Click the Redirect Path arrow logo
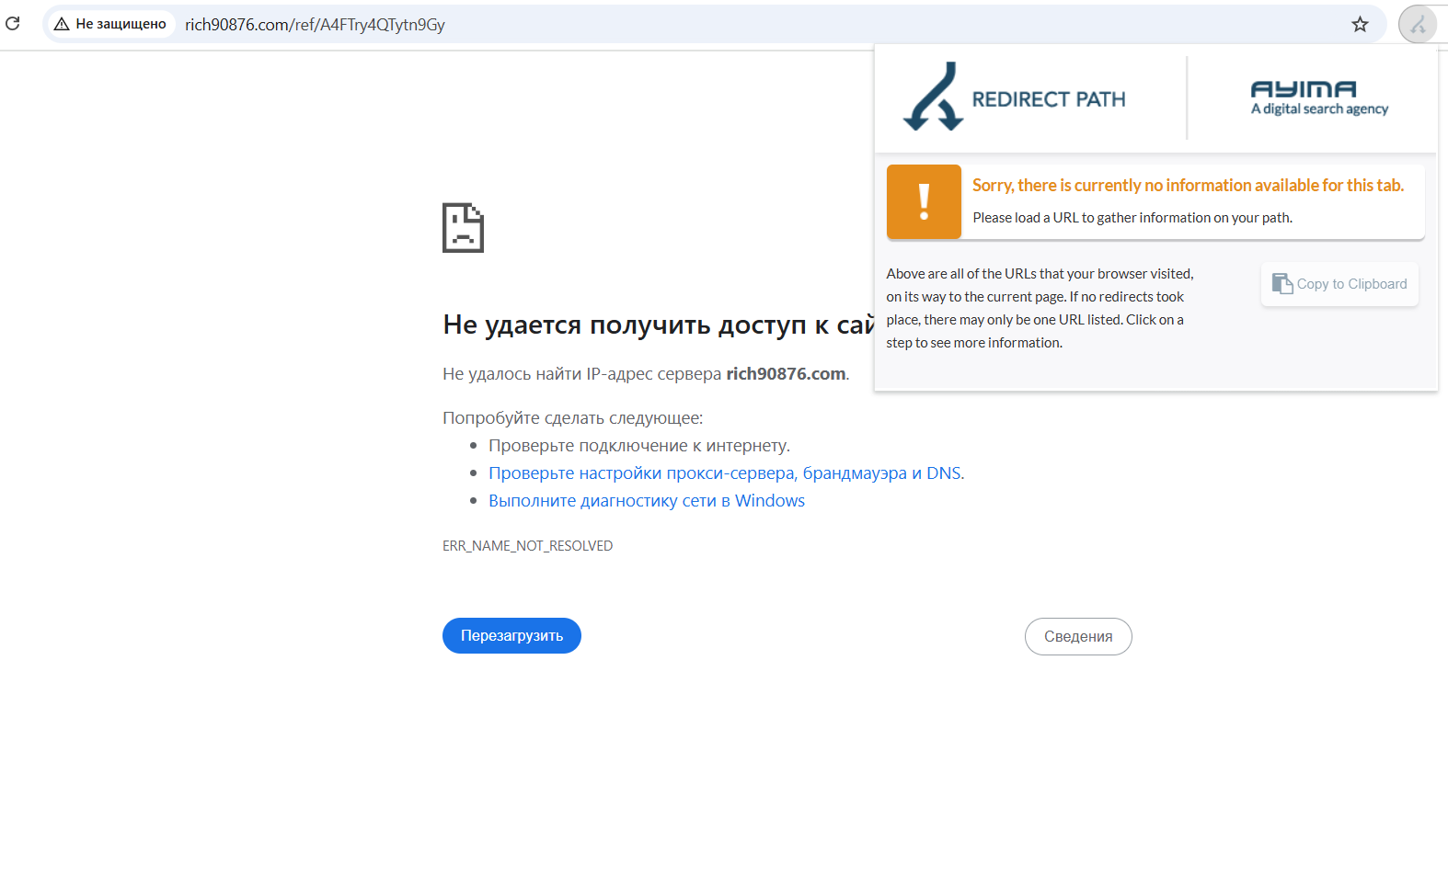 [x=933, y=97]
